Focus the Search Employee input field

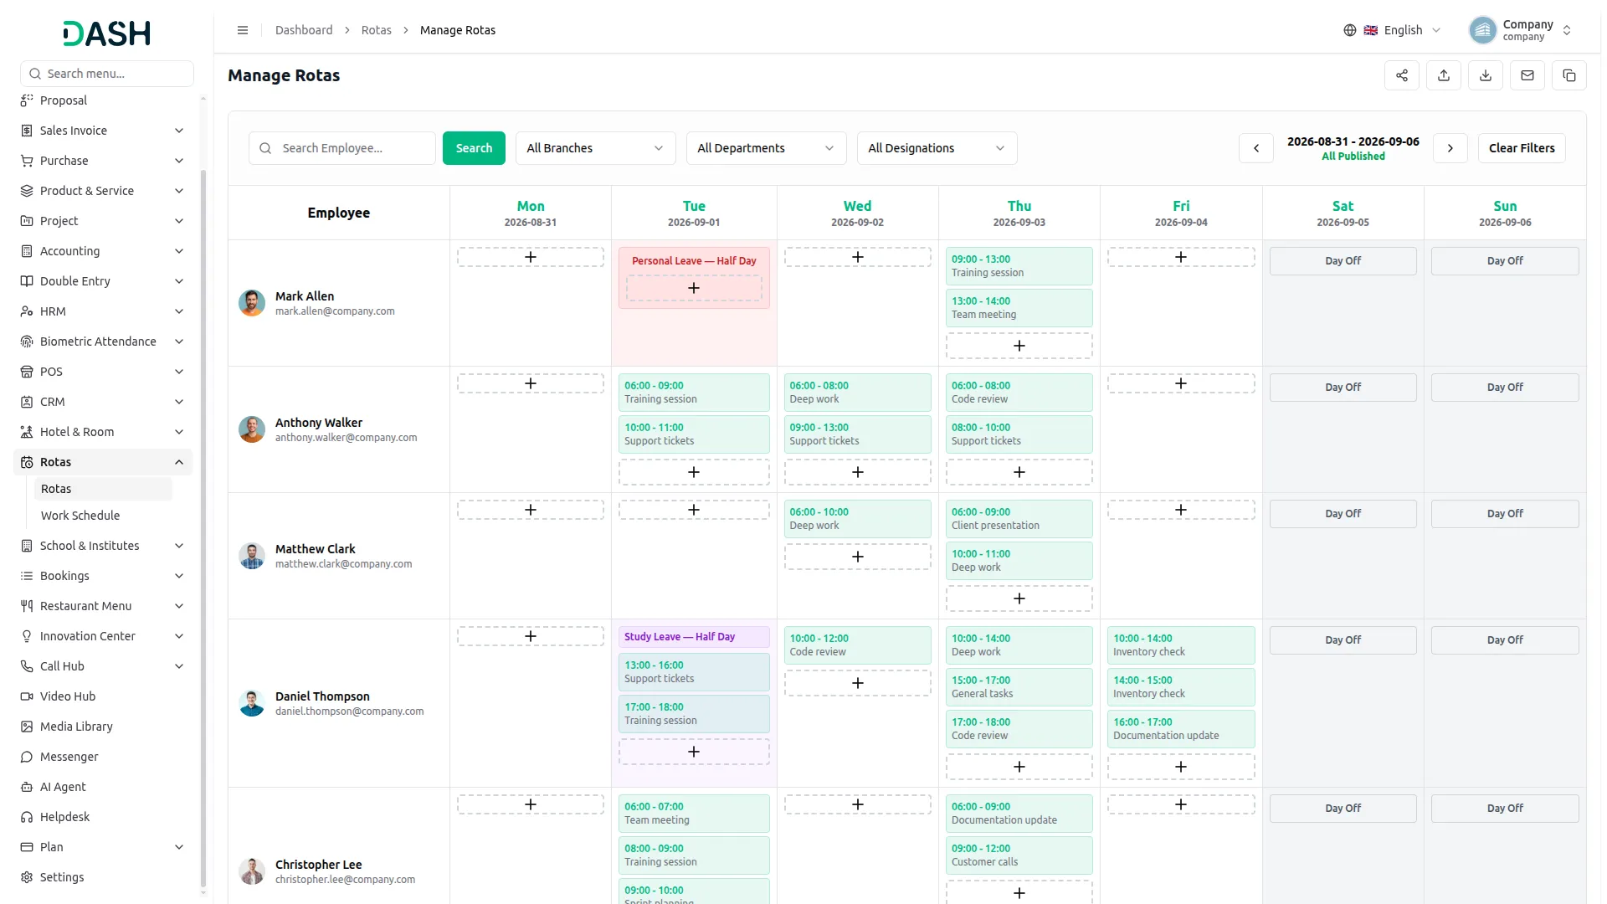pyautogui.click(x=342, y=148)
